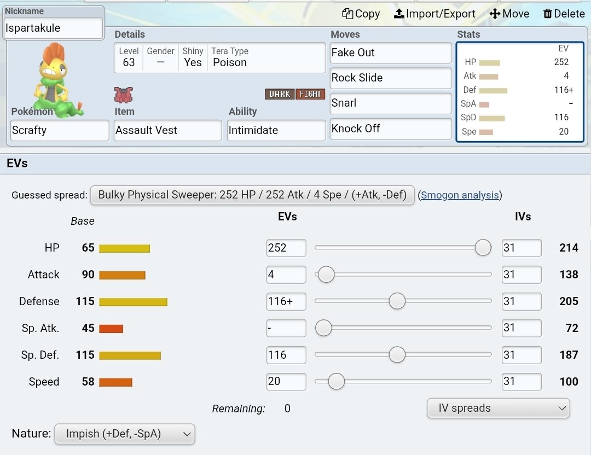The height and width of the screenshot is (455, 591).
Task: Click the HP IV input field
Action: [522, 248]
